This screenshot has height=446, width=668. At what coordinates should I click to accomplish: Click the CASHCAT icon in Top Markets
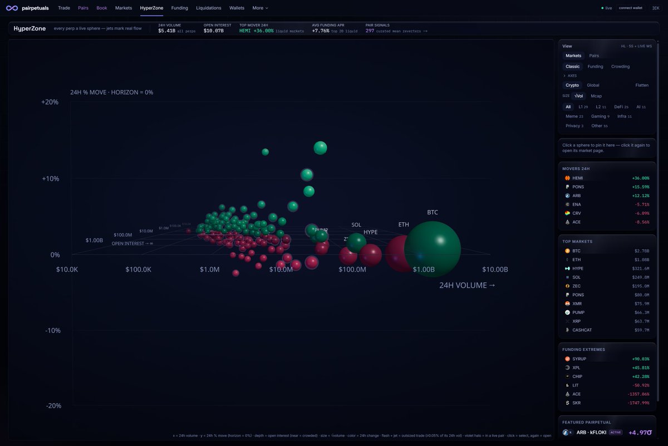[x=567, y=330]
